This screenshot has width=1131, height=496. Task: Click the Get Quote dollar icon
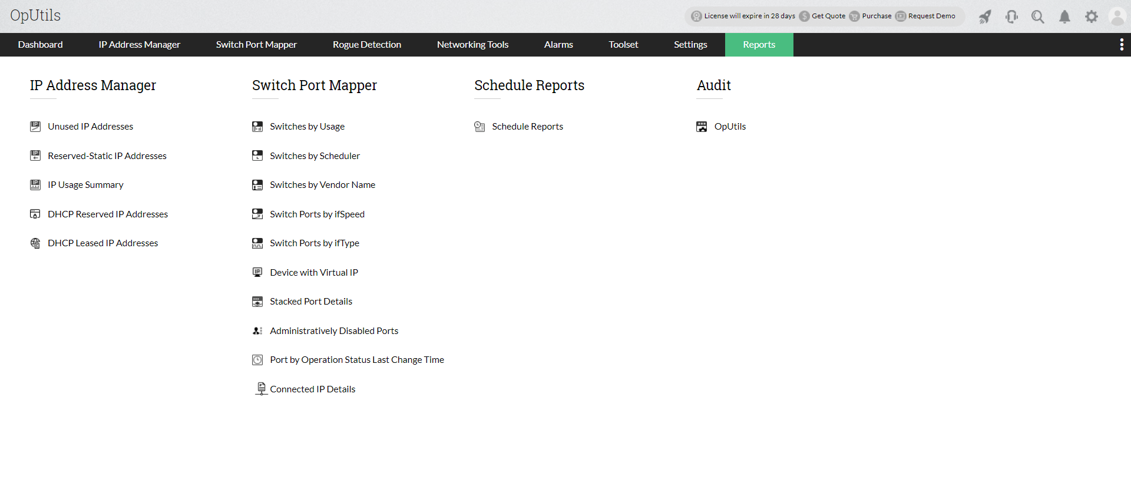pos(804,16)
